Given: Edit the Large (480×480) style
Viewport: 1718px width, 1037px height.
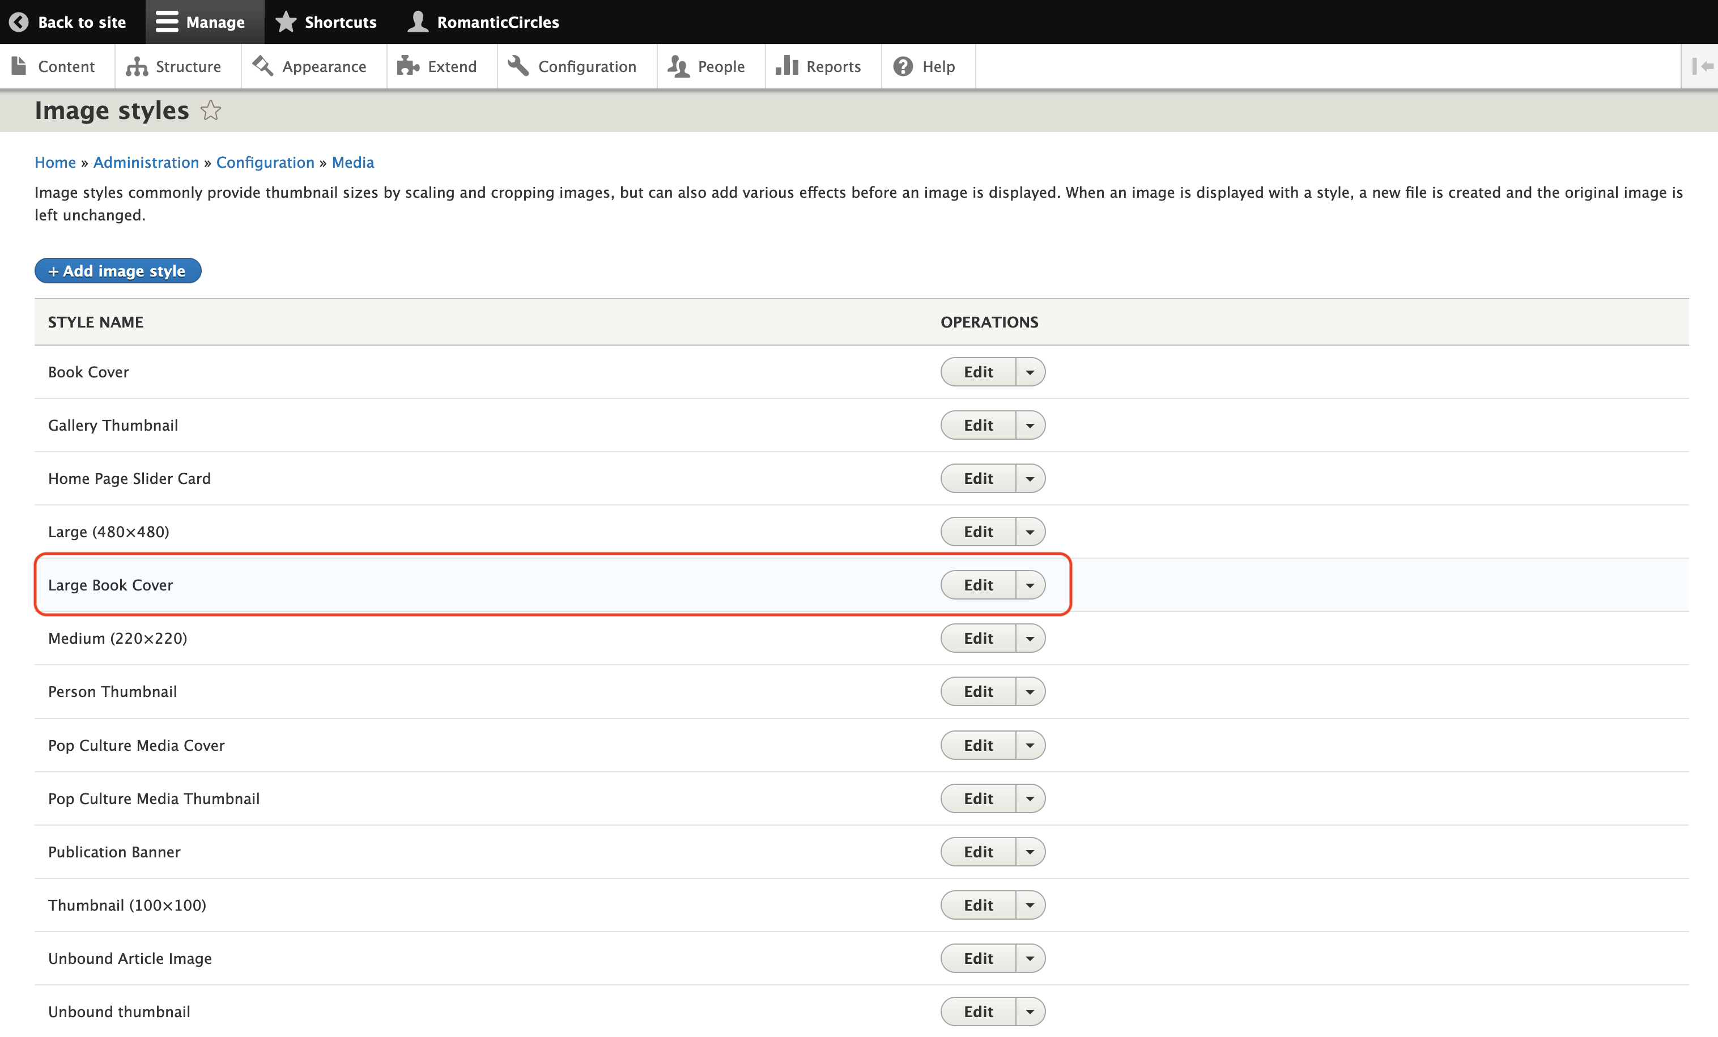Looking at the screenshot, I should 977,532.
